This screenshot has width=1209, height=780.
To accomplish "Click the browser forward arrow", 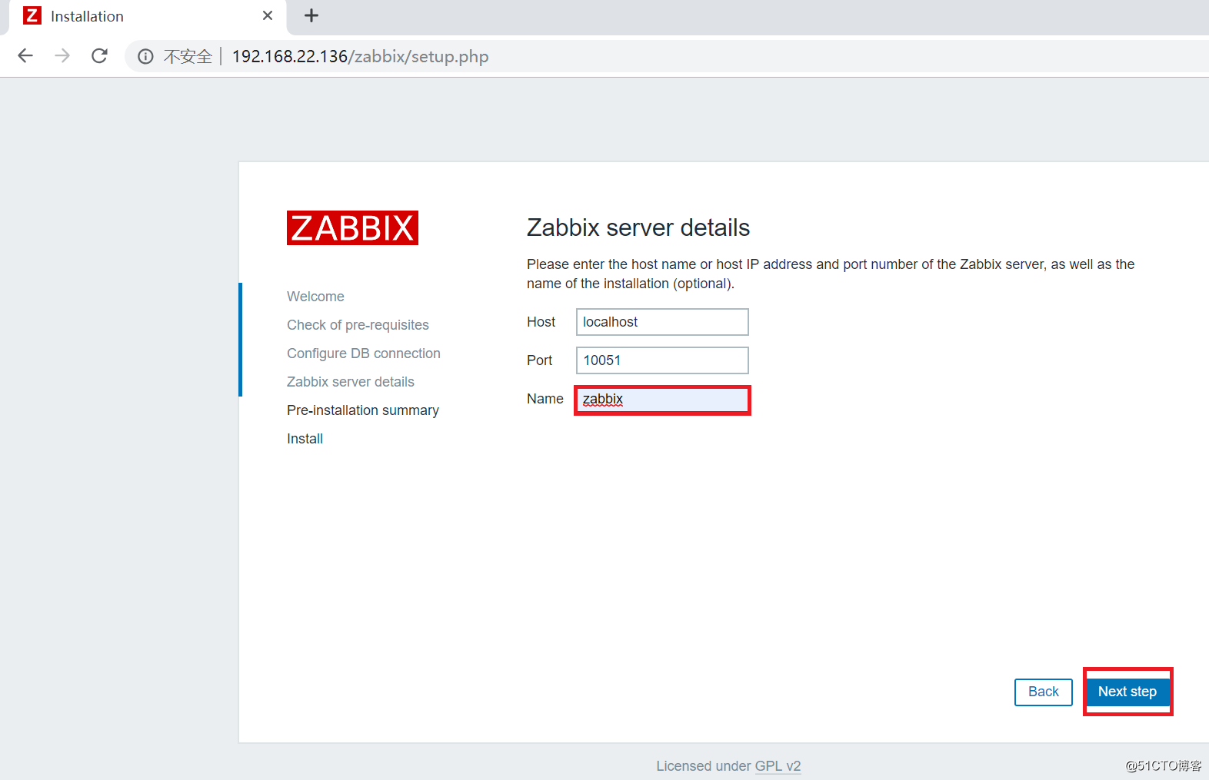I will 62,56.
